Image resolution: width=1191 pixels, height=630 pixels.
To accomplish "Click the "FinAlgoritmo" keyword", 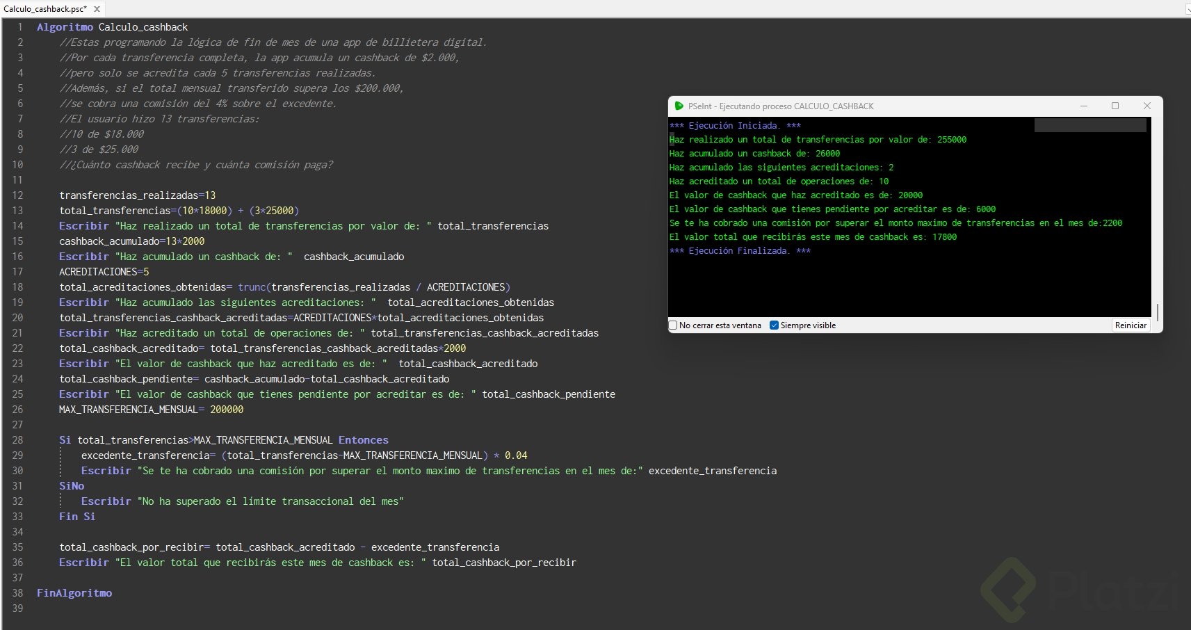I will pos(74,593).
